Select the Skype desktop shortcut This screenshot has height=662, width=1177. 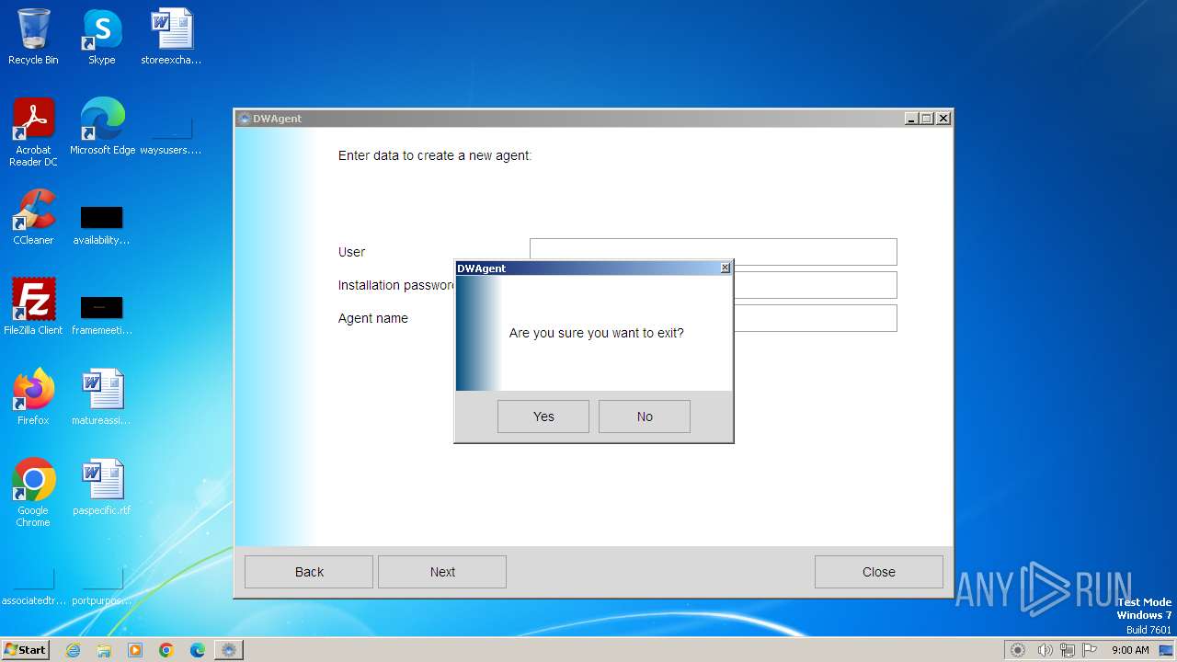tap(101, 37)
